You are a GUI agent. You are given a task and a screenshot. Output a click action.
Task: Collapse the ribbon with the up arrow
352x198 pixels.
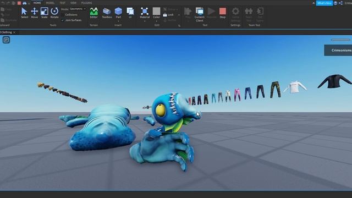tap(313, 3)
